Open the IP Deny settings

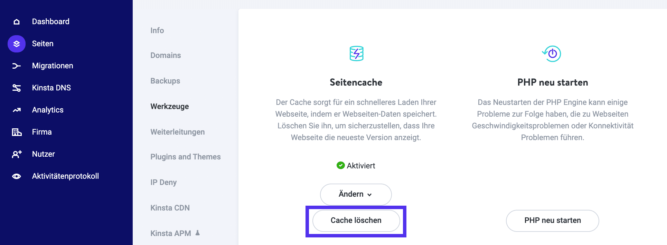pyautogui.click(x=163, y=182)
